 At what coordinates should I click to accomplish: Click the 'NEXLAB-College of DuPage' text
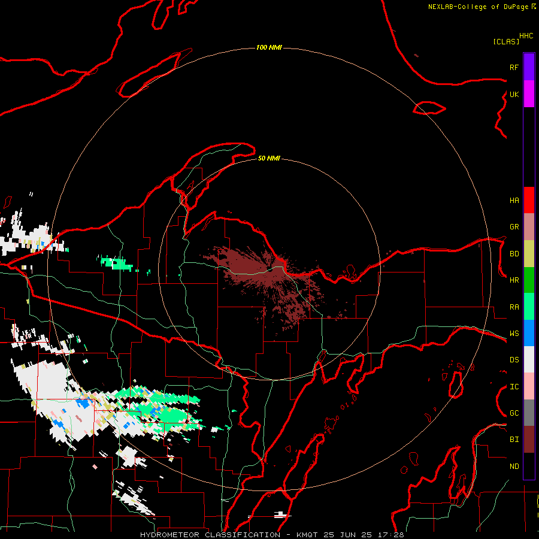[478, 7]
